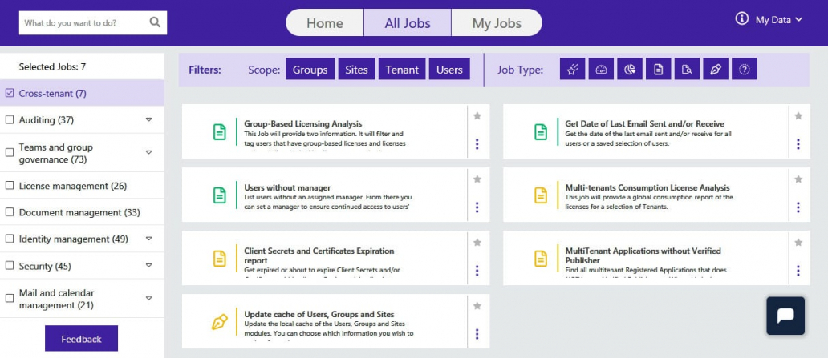Open Update cache of Users, Groups and Sites

(x=319, y=314)
